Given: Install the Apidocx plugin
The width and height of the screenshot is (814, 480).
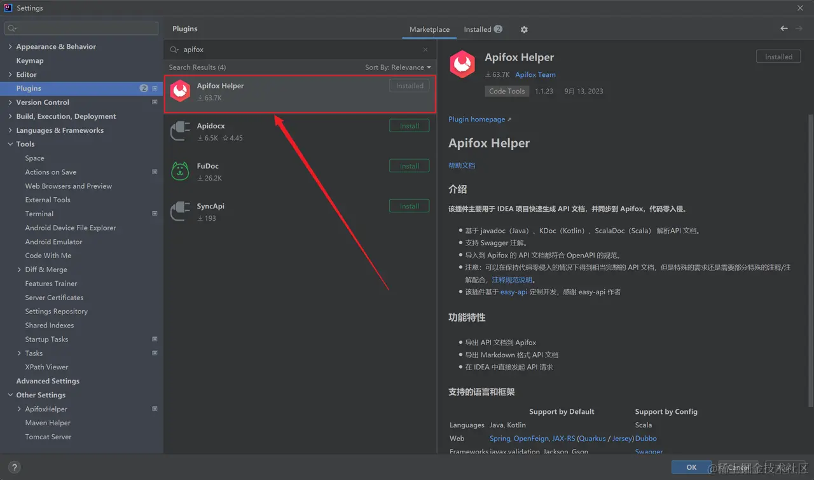Looking at the screenshot, I should (x=409, y=125).
